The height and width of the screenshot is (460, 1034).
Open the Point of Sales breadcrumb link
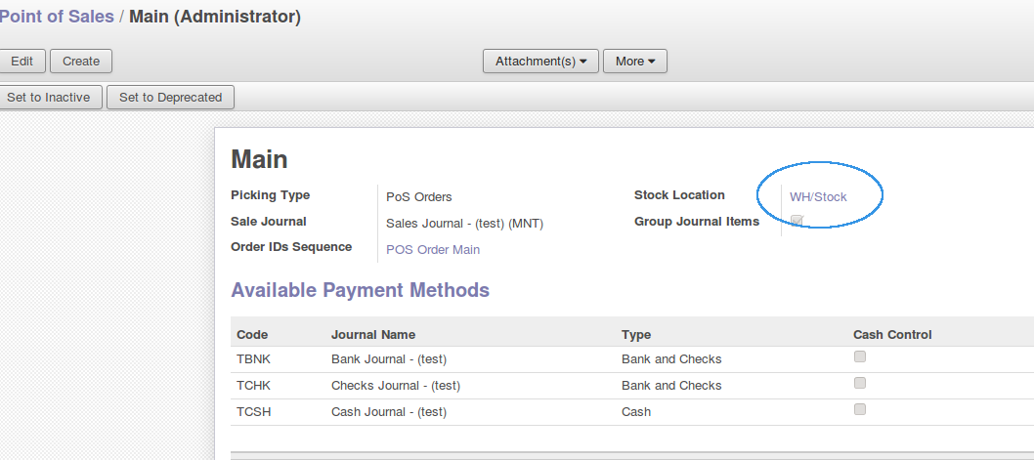[x=57, y=18]
